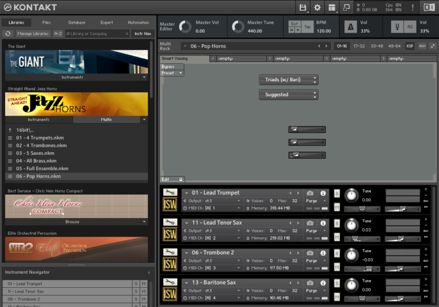Show info for 11 - Lead Tenor Sax
The width and height of the screenshot is (439, 307).
pyautogui.click(x=323, y=223)
